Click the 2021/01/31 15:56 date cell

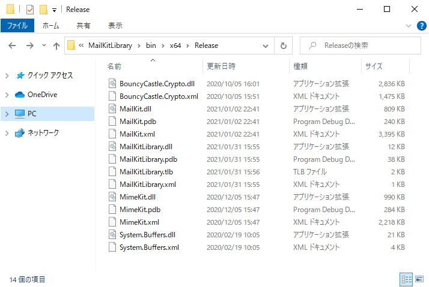point(233,172)
